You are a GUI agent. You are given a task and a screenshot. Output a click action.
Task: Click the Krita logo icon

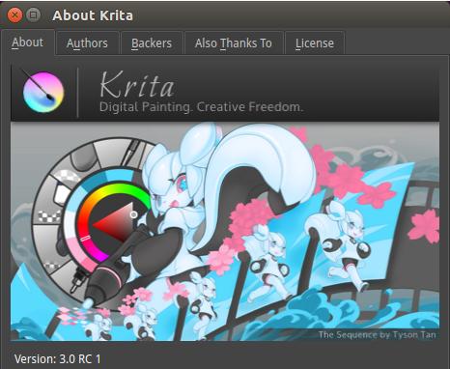42,91
